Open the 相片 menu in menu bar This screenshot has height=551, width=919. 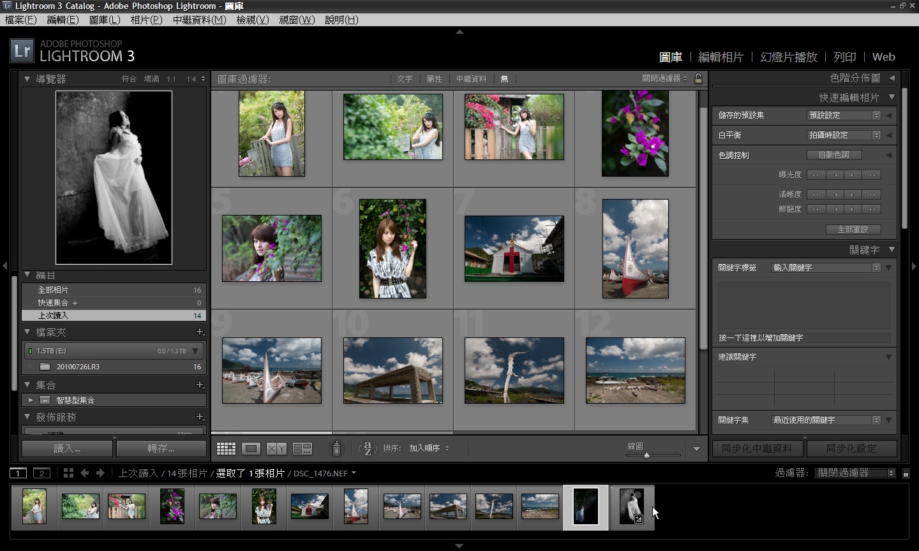point(146,20)
